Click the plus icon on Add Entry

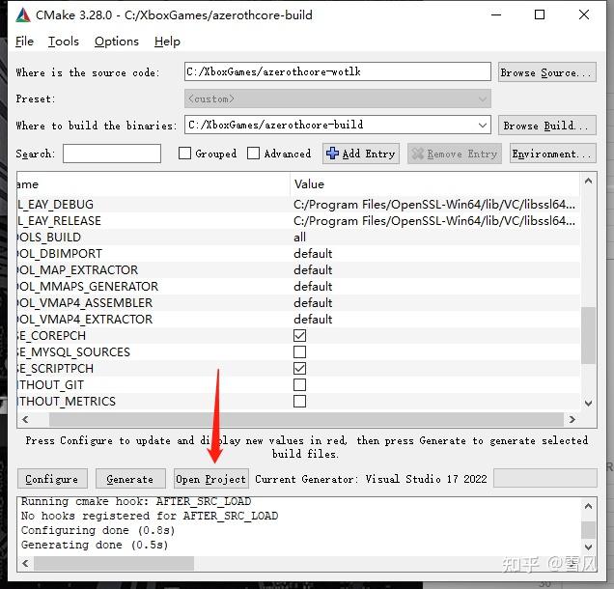332,154
